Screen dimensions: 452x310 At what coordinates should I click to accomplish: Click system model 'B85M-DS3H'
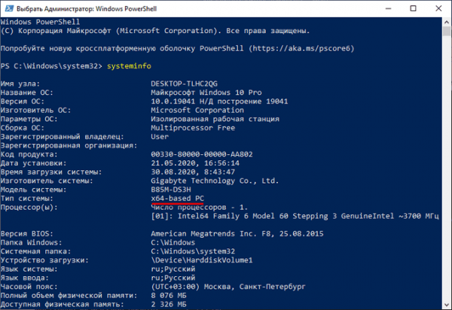171,190
